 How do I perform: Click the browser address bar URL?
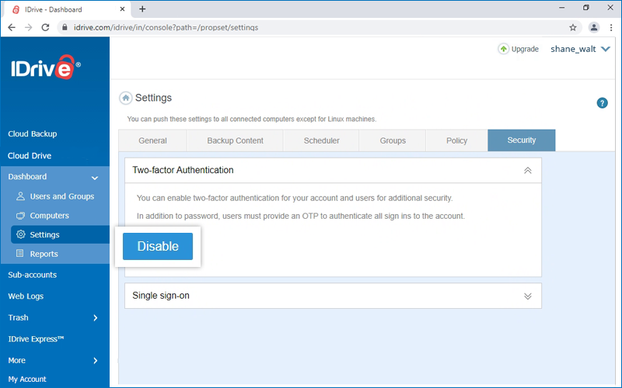click(x=166, y=27)
